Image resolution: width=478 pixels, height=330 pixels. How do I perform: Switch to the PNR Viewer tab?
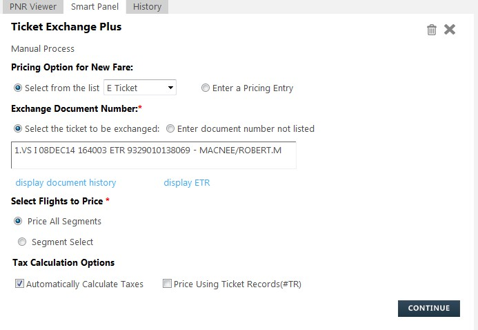33,7
